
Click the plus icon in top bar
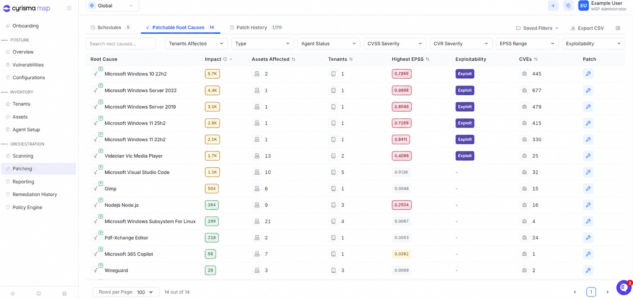click(553, 6)
